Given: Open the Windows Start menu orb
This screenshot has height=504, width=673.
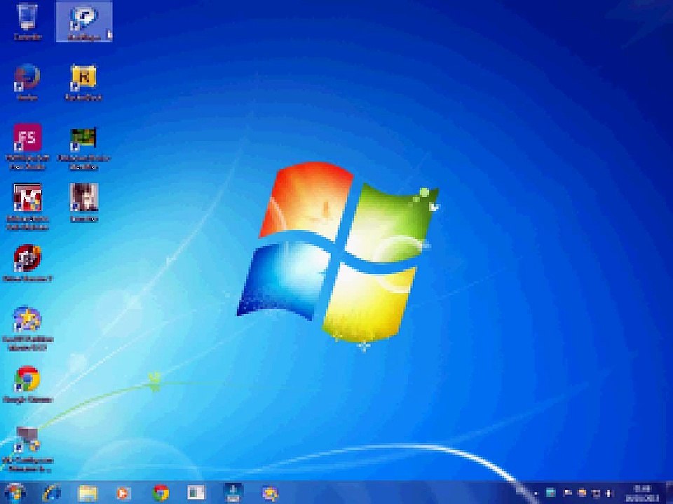Looking at the screenshot, I should (x=14, y=493).
